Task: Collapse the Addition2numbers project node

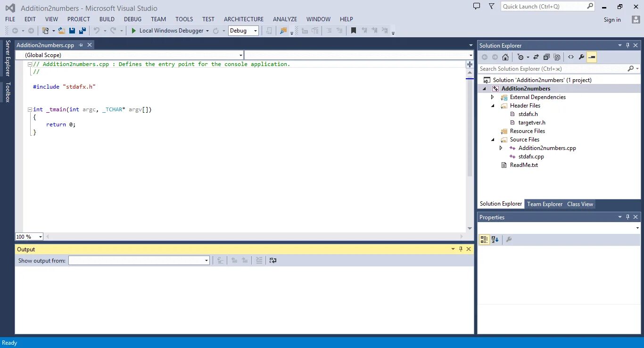Action: [x=484, y=89]
